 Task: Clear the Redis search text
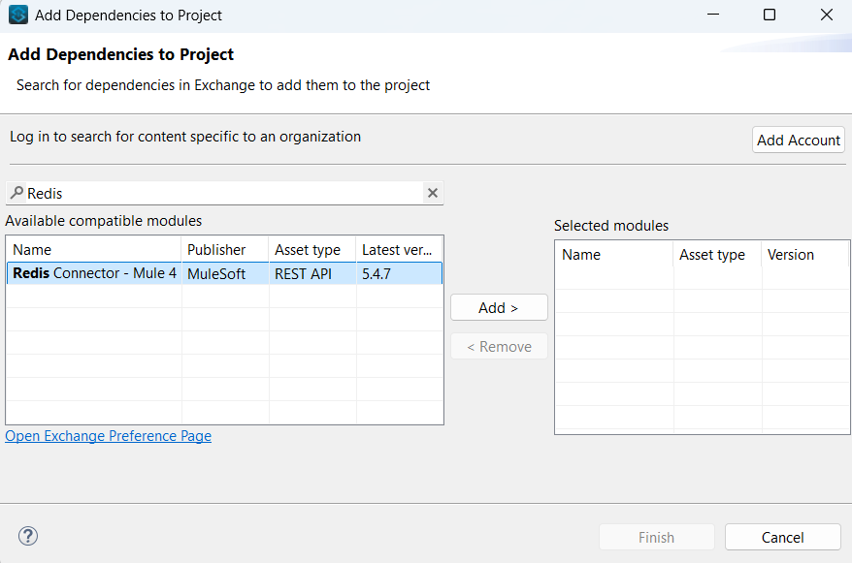click(433, 193)
